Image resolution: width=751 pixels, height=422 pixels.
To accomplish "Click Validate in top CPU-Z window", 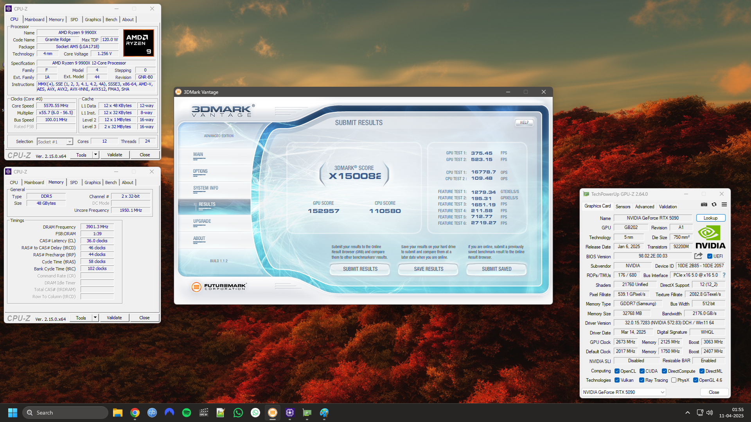I will pyautogui.click(x=115, y=155).
